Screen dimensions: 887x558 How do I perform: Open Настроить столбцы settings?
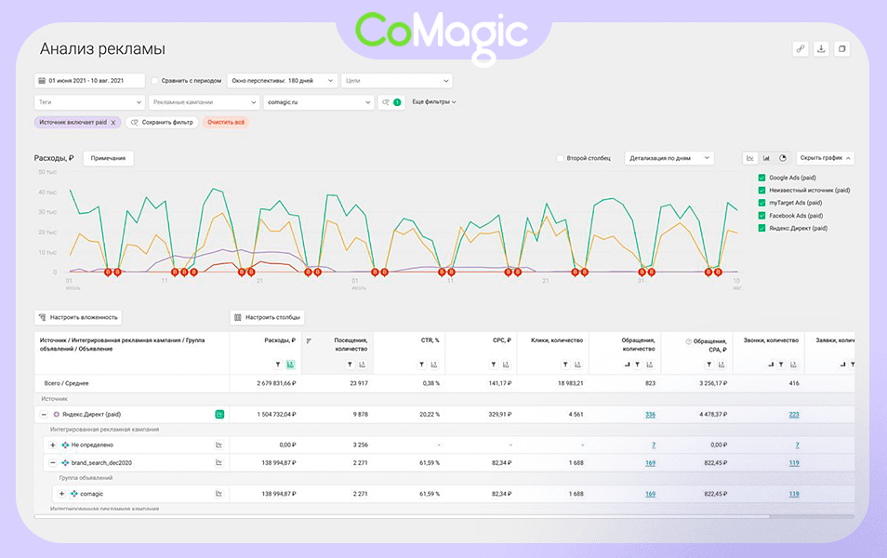pos(267,317)
